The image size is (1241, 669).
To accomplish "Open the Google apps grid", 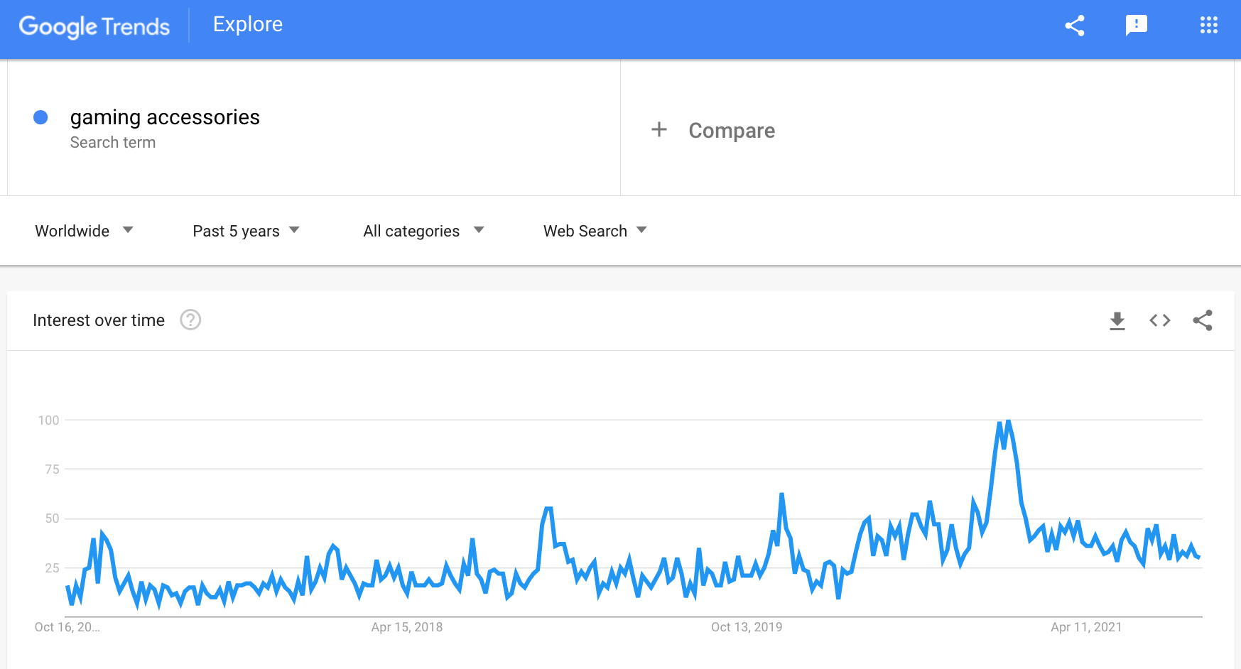I will click(1208, 26).
